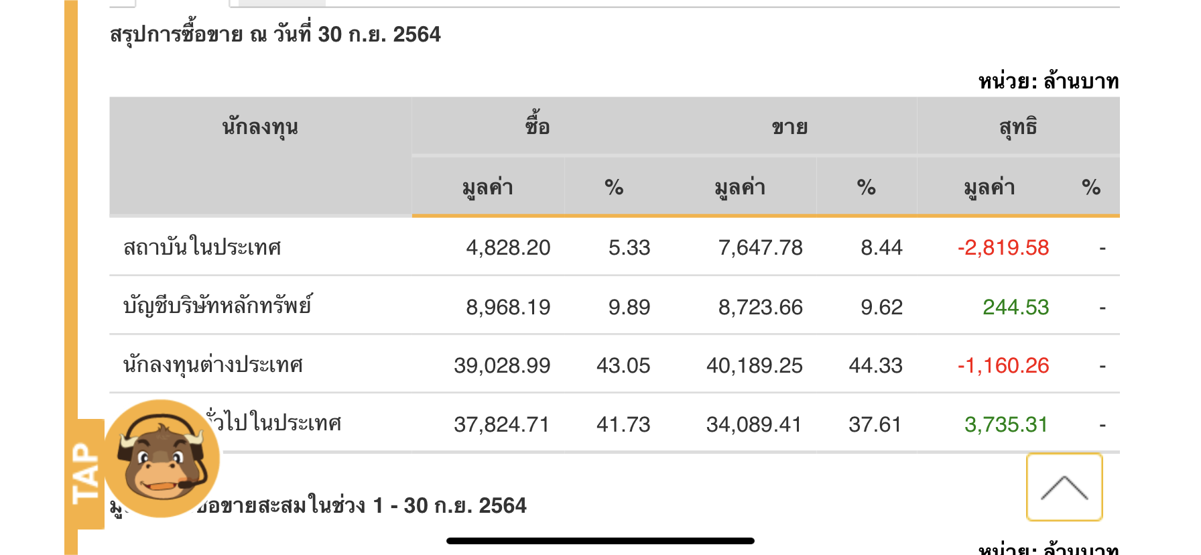Select the บัญชีบริษัทหลักทรัพย์ row label
The image size is (1201, 555).
(217, 306)
